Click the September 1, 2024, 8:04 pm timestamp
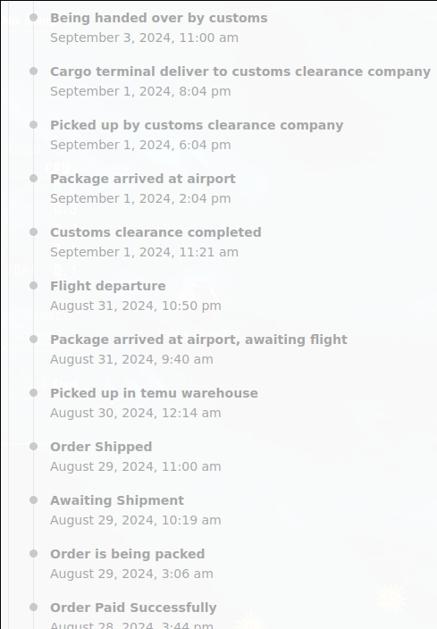Viewport: 437px width, 629px height. (x=140, y=91)
